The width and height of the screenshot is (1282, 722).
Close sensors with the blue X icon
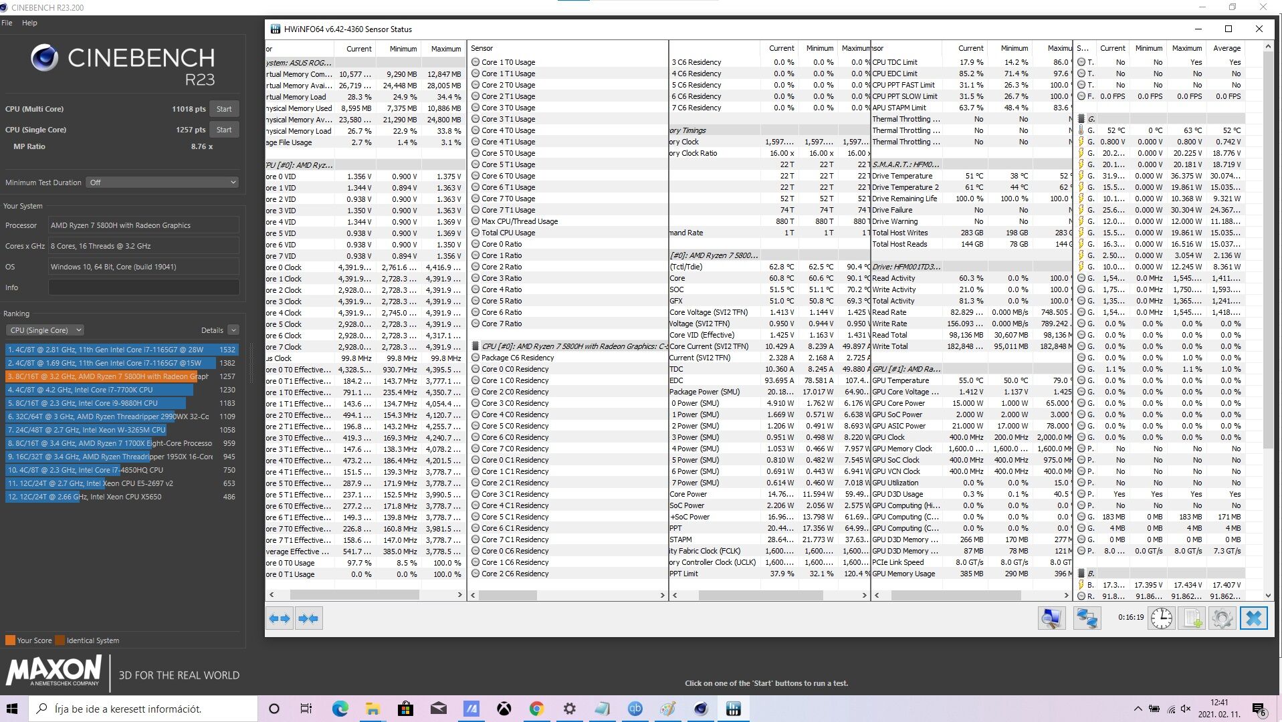tap(1253, 618)
